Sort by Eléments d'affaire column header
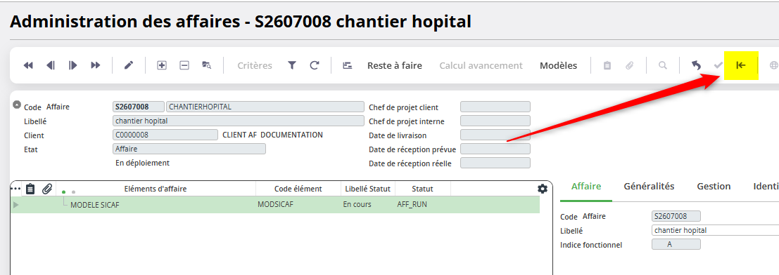 pyautogui.click(x=156, y=189)
